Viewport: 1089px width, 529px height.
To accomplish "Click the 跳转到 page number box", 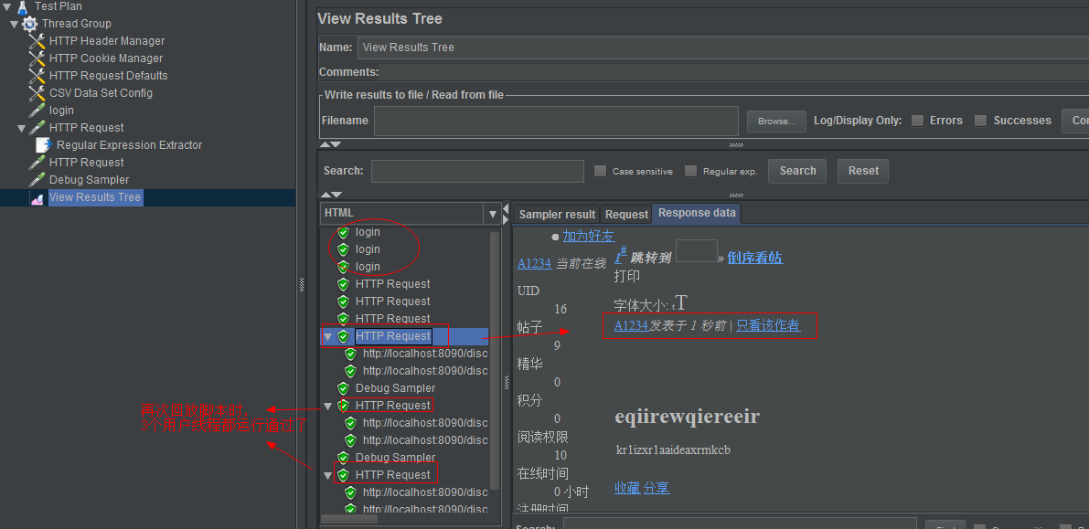I will click(696, 251).
